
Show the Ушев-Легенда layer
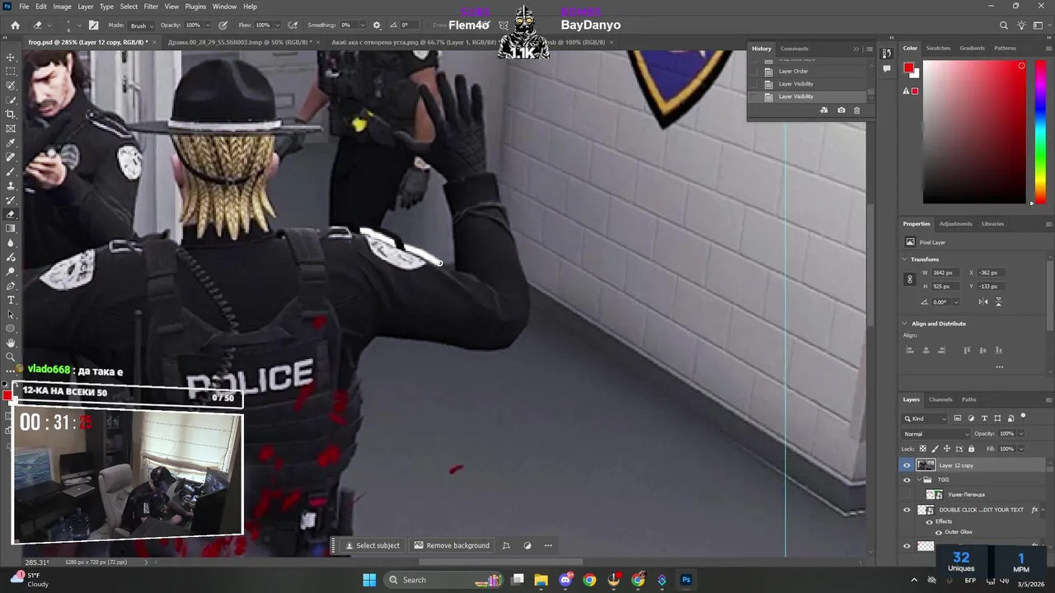coord(907,495)
